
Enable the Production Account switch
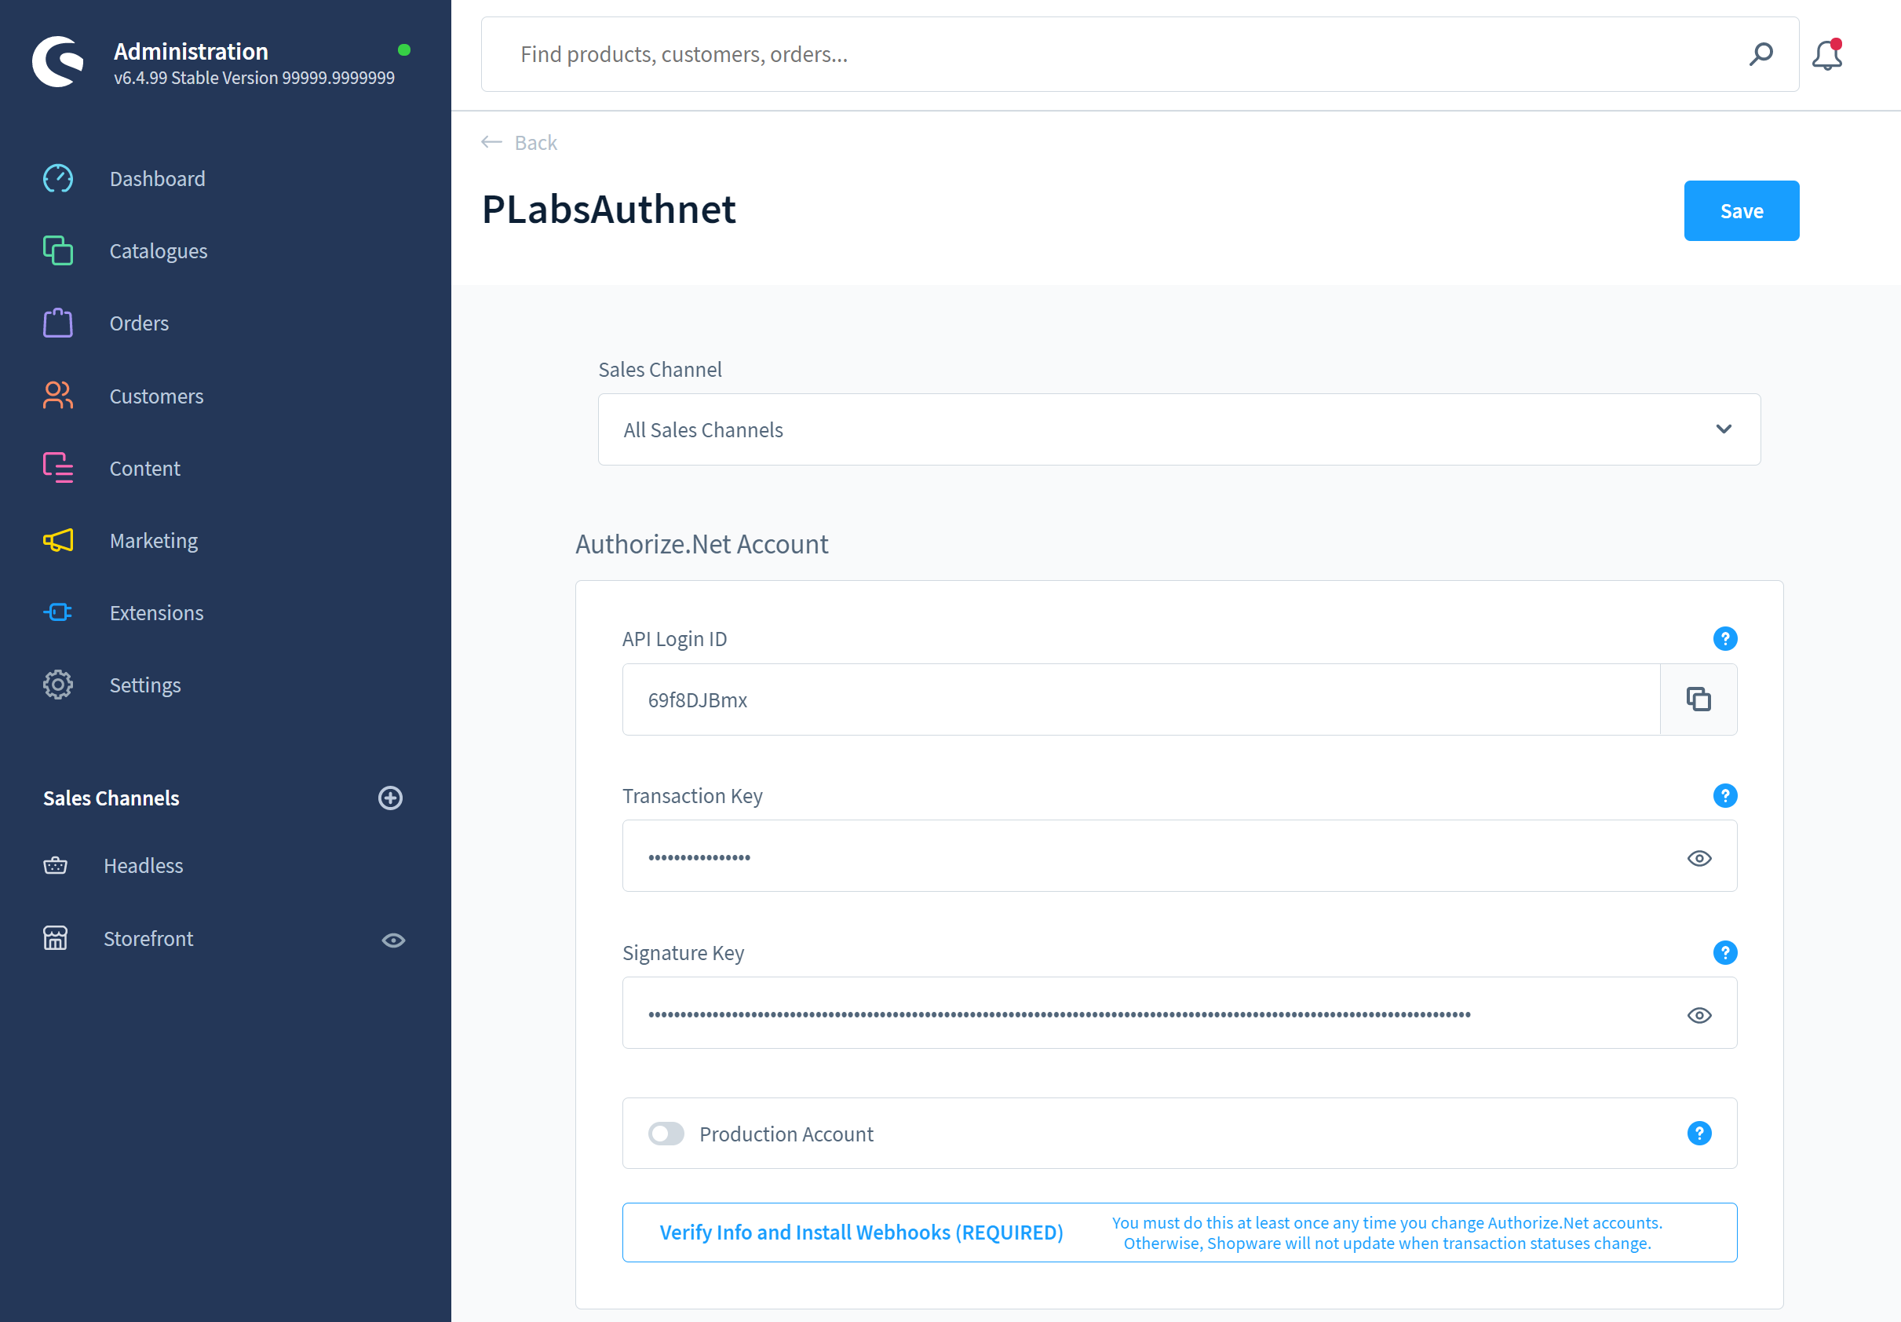[666, 1134]
